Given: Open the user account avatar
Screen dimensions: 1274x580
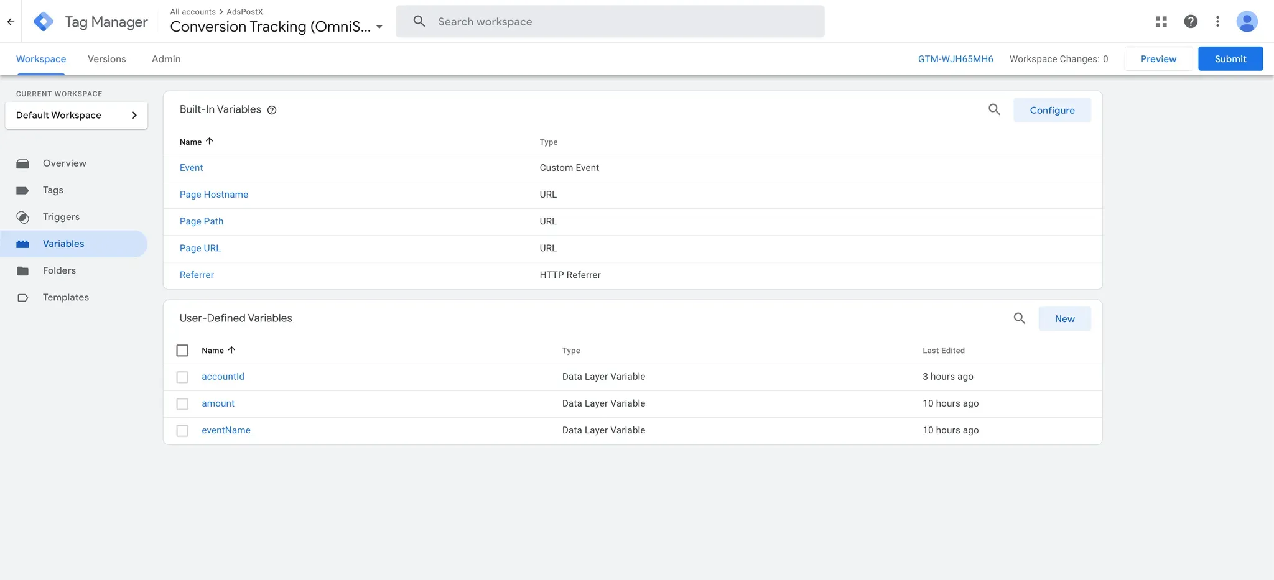Looking at the screenshot, I should click(1247, 22).
